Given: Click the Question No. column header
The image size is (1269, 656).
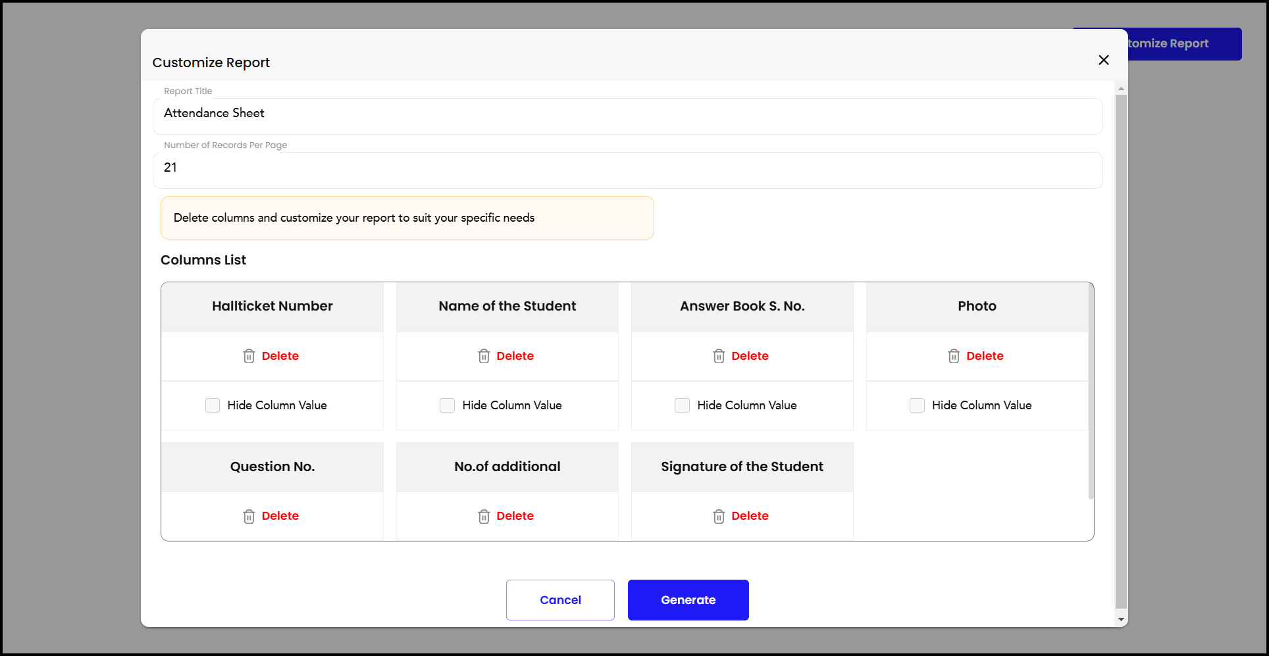Looking at the screenshot, I should (x=272, y=467).
